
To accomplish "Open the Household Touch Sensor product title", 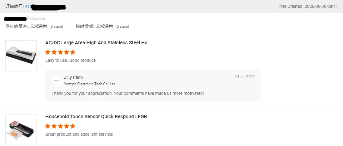I will (98, 117).
